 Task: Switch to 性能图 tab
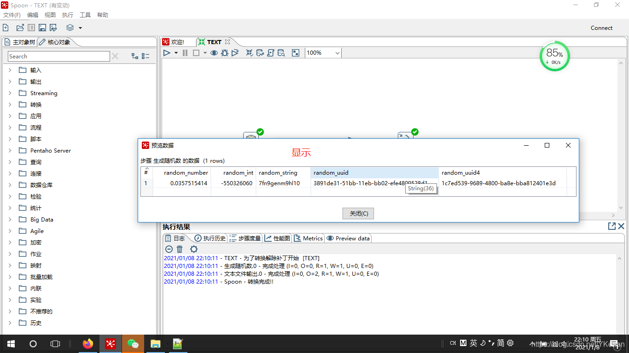(278, 238)
